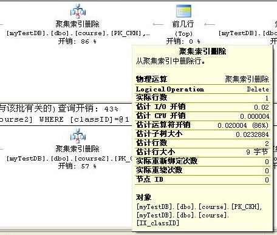Click the 实际重绕次数 row label
This screenshot has height=235, width=277.
(x=159, y=170)
